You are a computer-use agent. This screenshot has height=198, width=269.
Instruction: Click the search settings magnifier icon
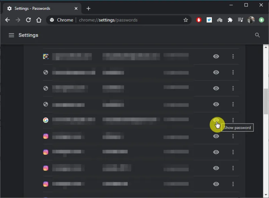[258, 35]
